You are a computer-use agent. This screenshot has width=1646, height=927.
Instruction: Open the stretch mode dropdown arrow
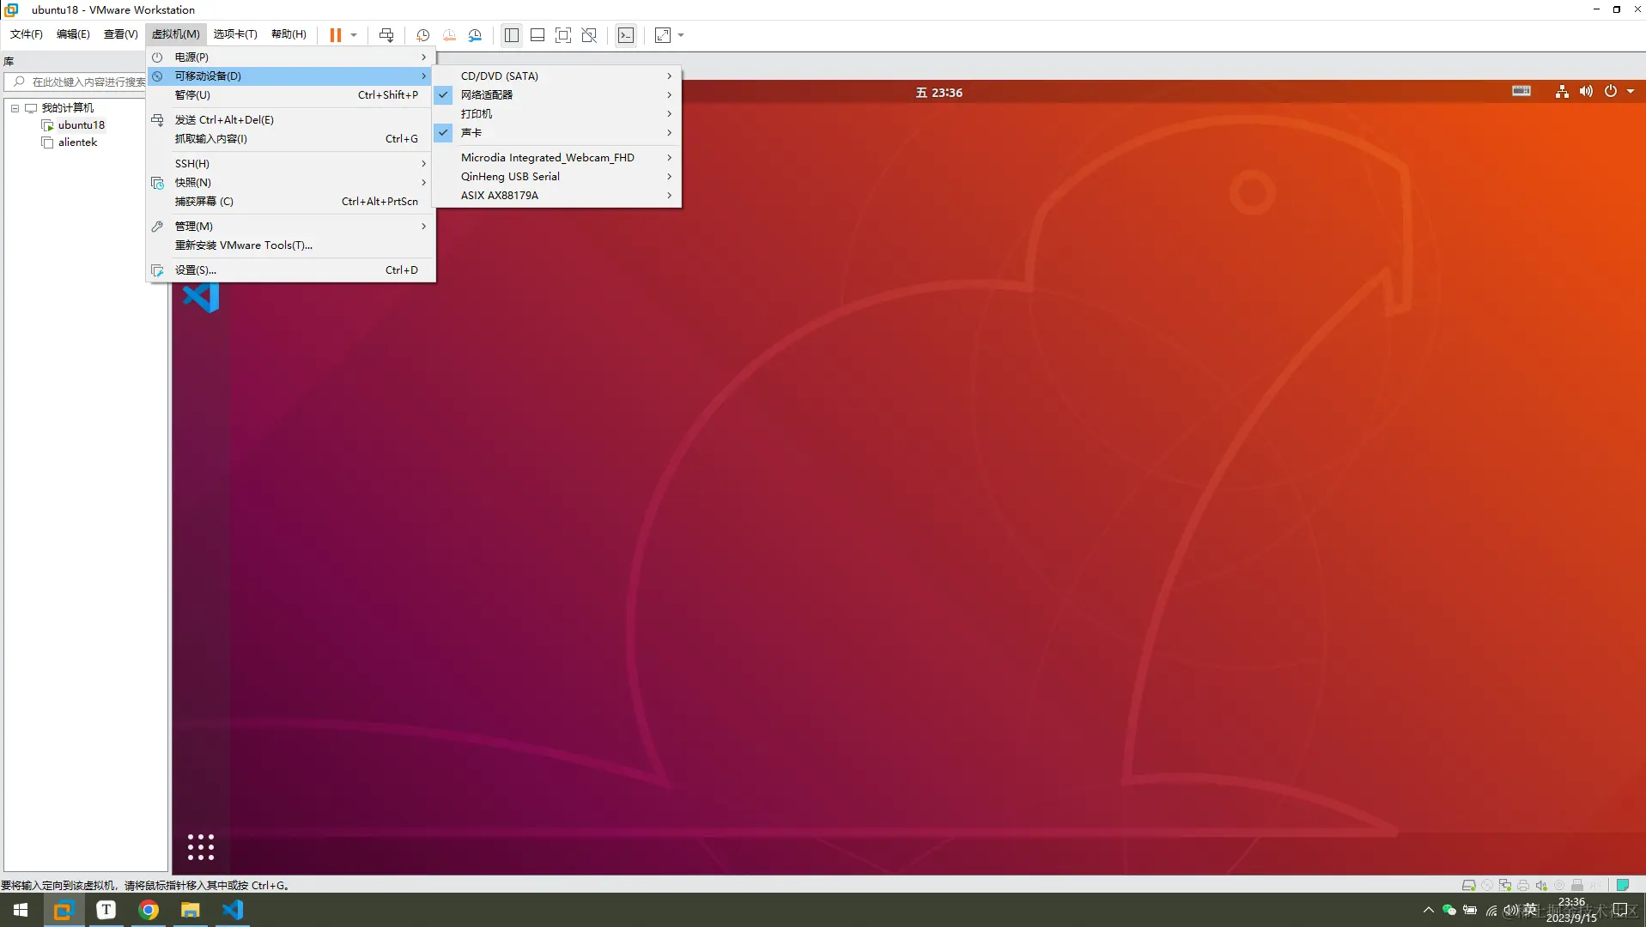point(681,35)
